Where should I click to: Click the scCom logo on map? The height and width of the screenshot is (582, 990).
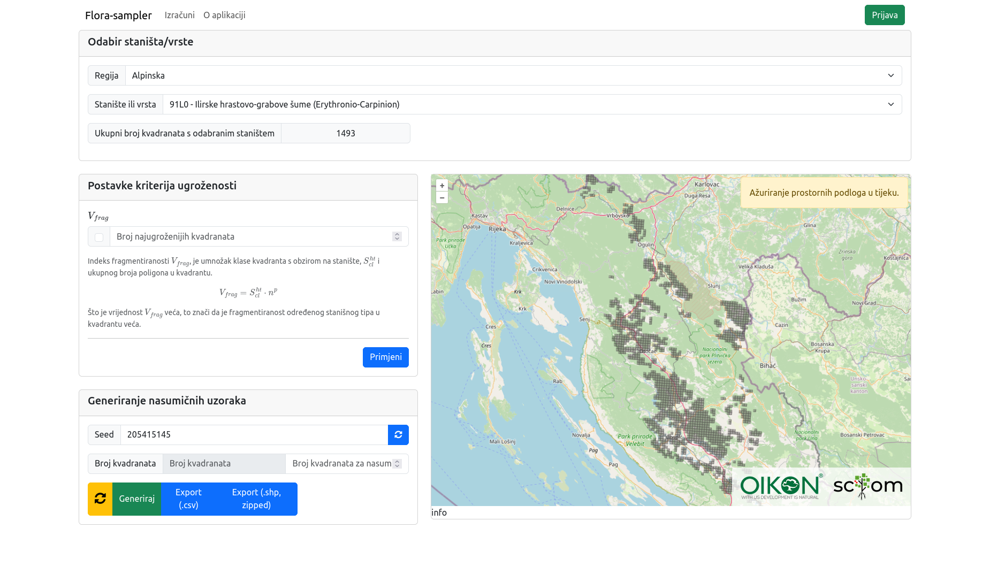pos(867,486)
